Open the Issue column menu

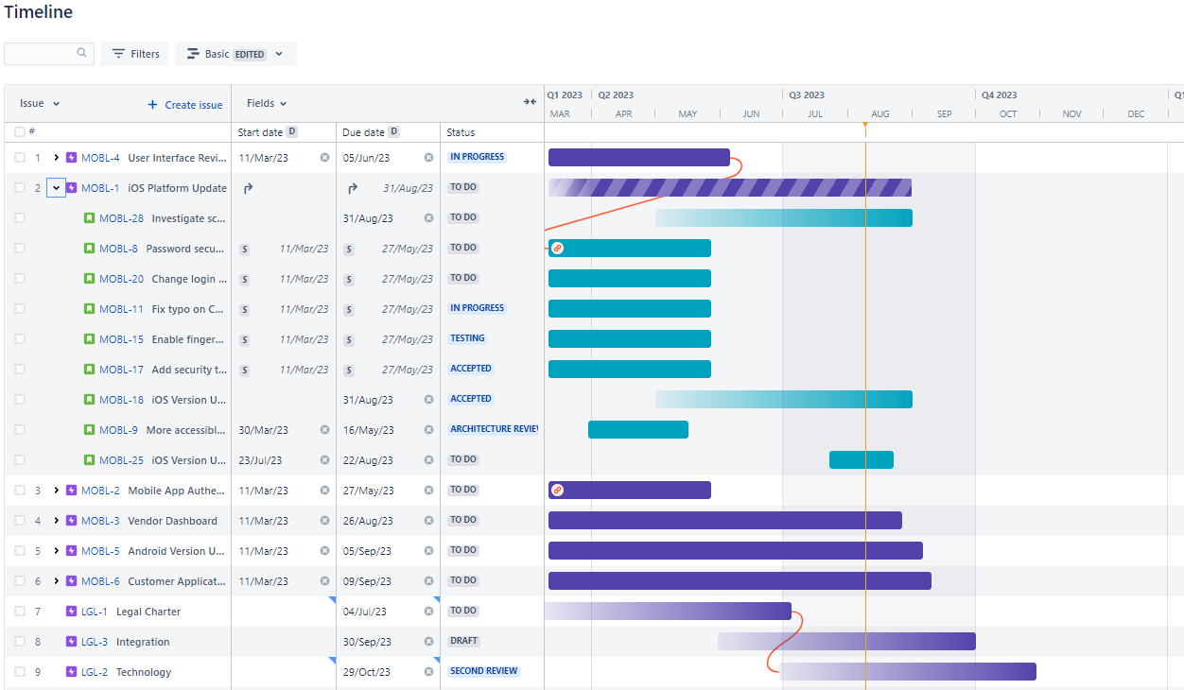point(40,103)
